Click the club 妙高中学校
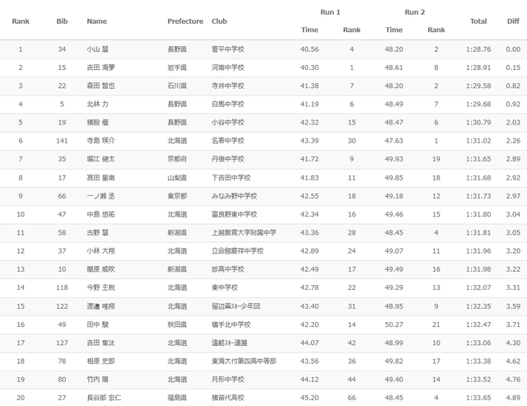This screenshot has width=527, height=406. click(227, 269)
